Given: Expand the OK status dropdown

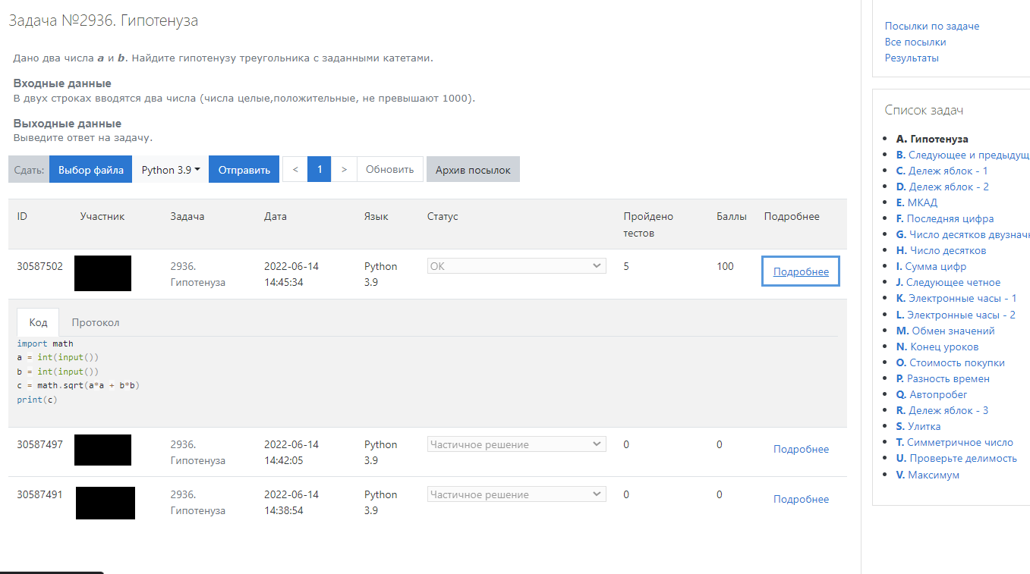Looking at the screenshot, I should point(516,266).
